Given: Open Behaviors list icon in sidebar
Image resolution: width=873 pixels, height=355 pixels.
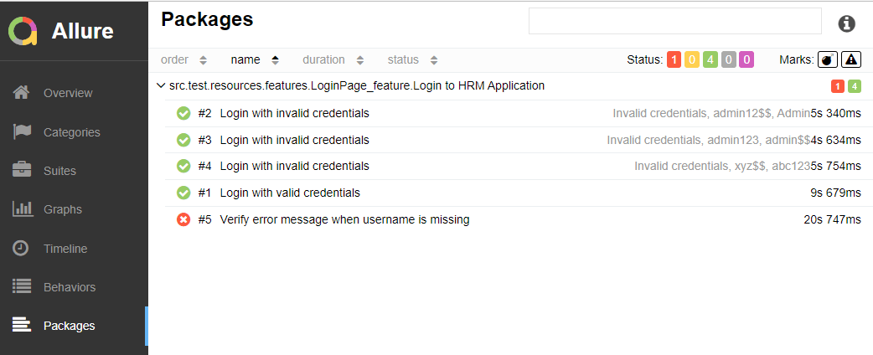Looking at the screenshot, I should click(x=22, y=287).
